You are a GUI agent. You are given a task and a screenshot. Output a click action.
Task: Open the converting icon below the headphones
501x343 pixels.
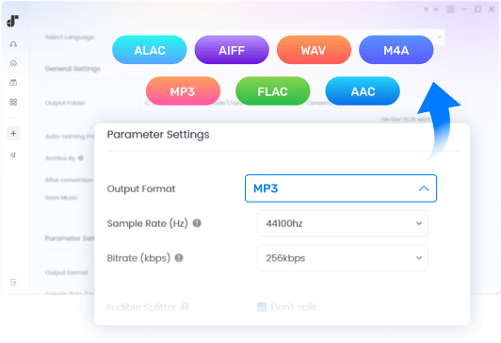13,64
